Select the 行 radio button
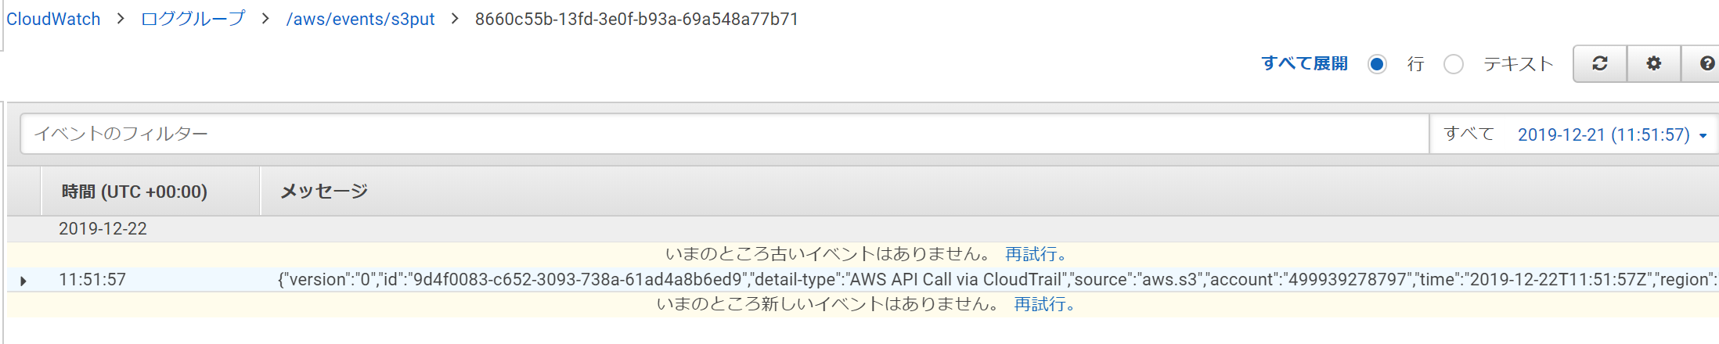This screenshot has height=344, width=1719. (x=1377, y=64)
